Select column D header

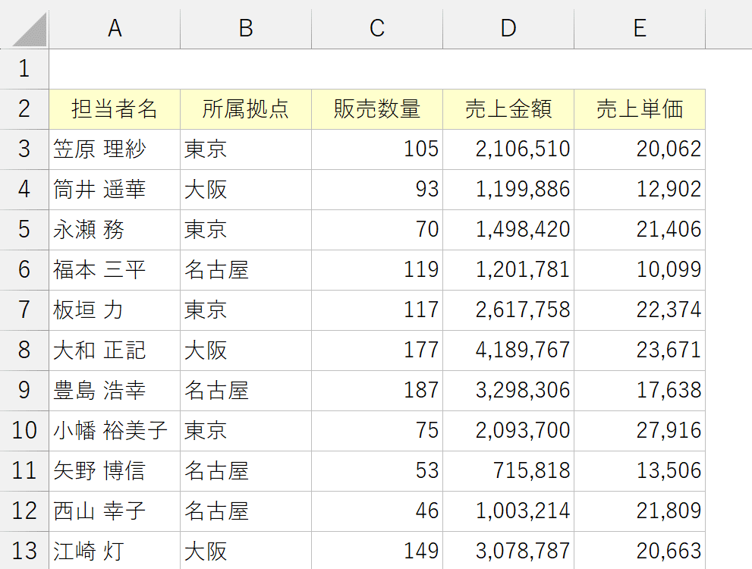pyautogui.click(x=508, y=28)
